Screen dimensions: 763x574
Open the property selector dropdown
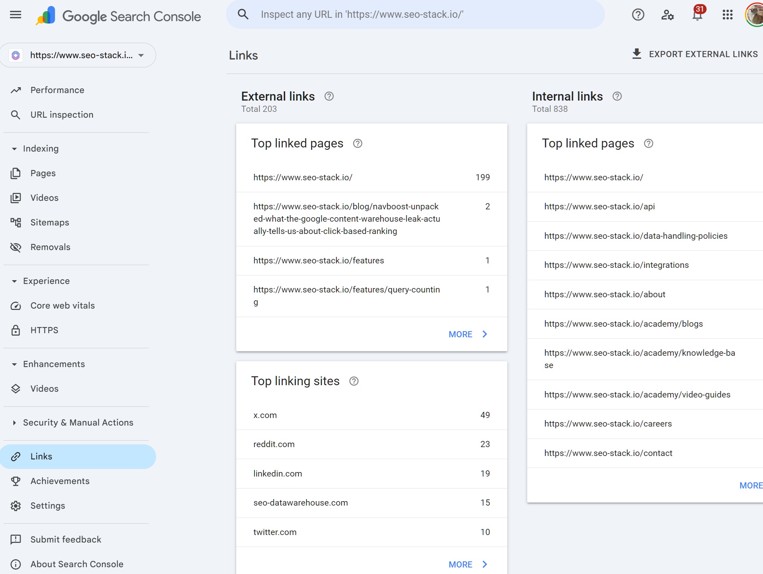pos(141,55)
